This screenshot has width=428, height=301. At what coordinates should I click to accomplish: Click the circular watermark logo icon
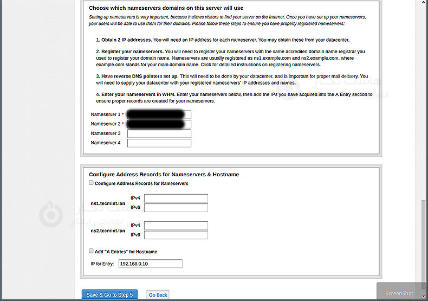click(x=50, y=213)
